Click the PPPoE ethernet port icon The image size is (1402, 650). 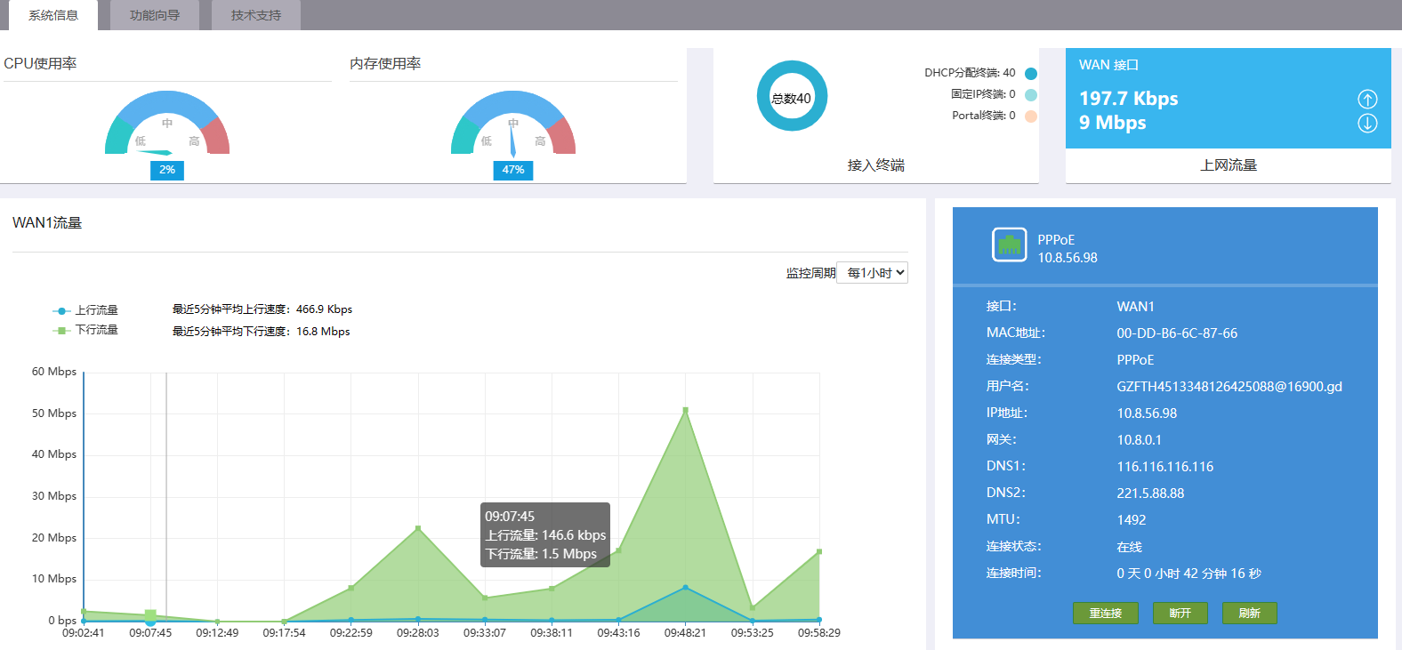coord(1009,245)
